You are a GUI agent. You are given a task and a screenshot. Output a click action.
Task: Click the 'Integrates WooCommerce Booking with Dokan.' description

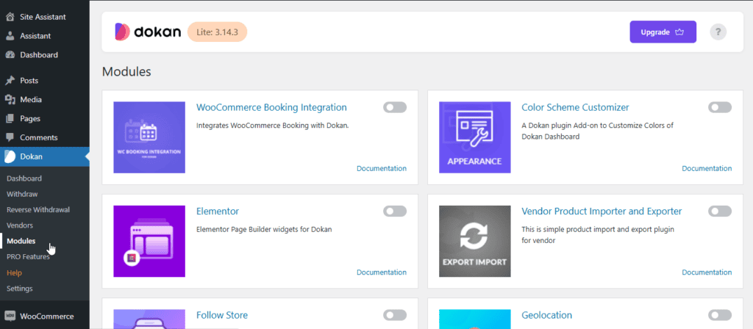click(272, 126)
